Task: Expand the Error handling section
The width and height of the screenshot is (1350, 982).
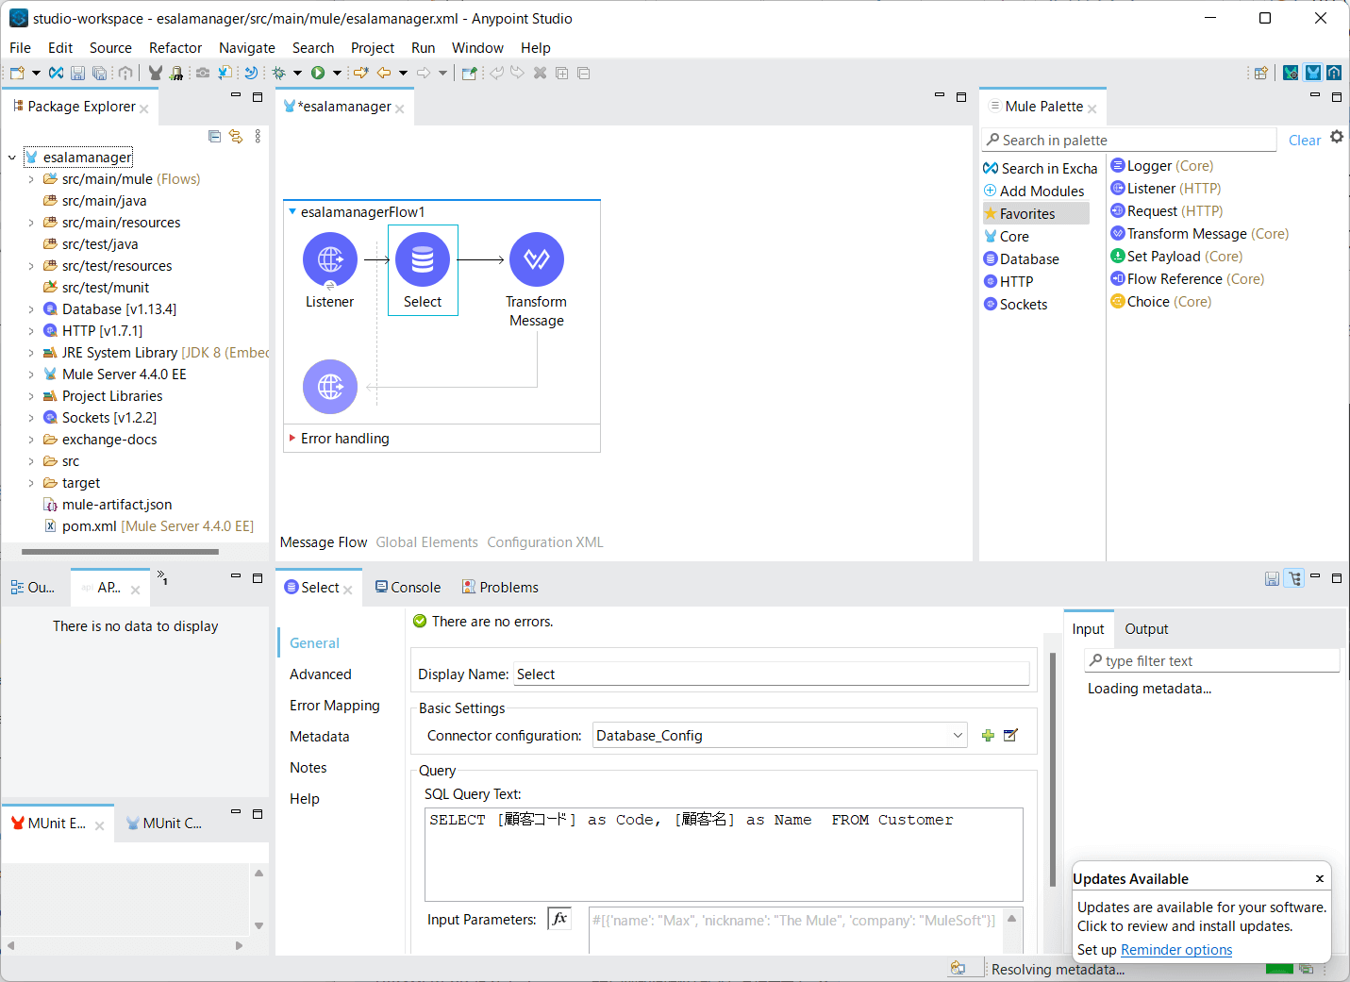Action: pyautogui.click(x=292, y=438)
